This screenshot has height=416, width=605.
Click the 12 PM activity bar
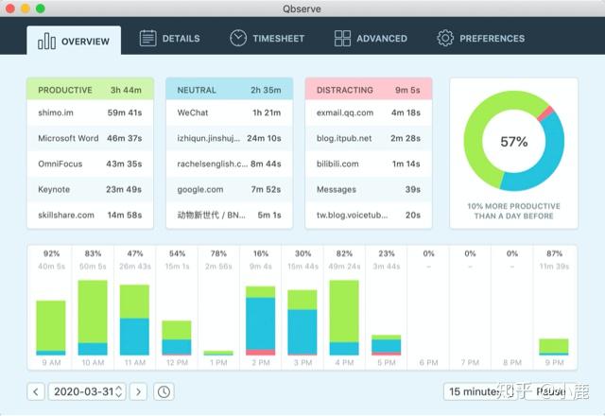point(177,338)
